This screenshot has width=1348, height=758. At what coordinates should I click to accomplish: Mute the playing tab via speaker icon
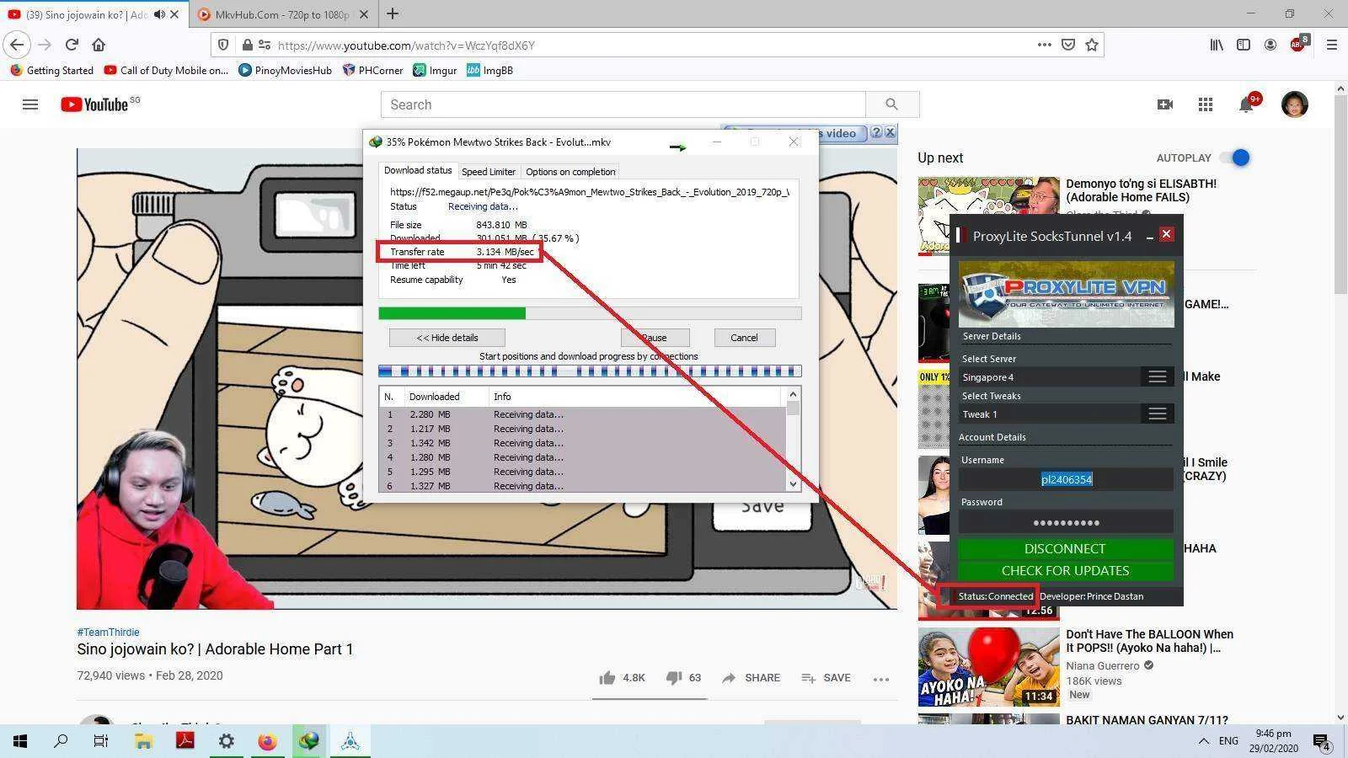tap(159, 14)
